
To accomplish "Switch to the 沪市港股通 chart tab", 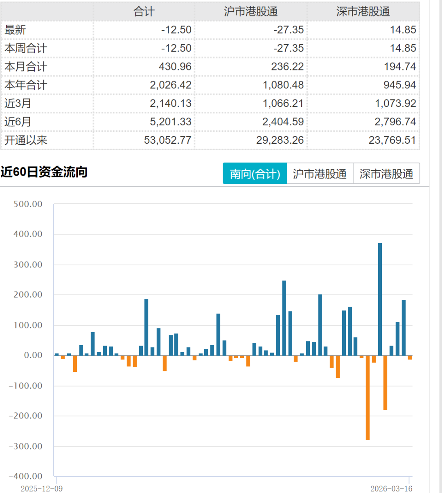I will (x=320, y=174).
